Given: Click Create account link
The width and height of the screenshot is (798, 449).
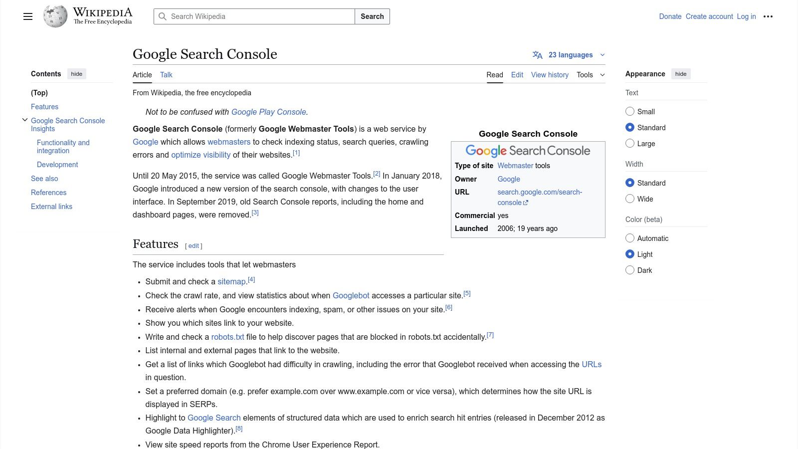Looking at the screenshot, I should tap(709, 16).
